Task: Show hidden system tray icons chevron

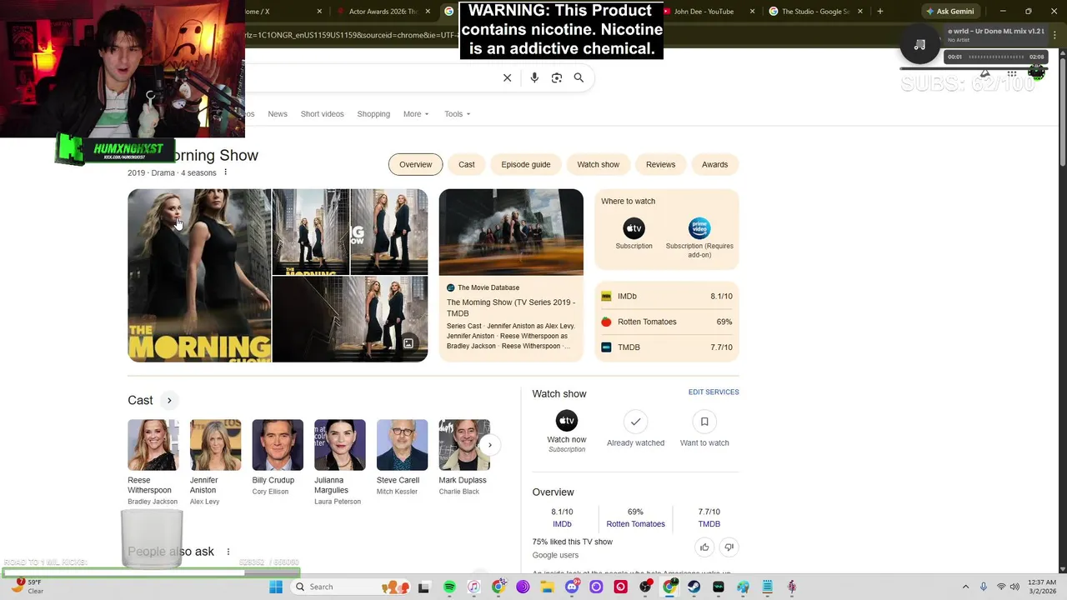Action: coord(966,587)
